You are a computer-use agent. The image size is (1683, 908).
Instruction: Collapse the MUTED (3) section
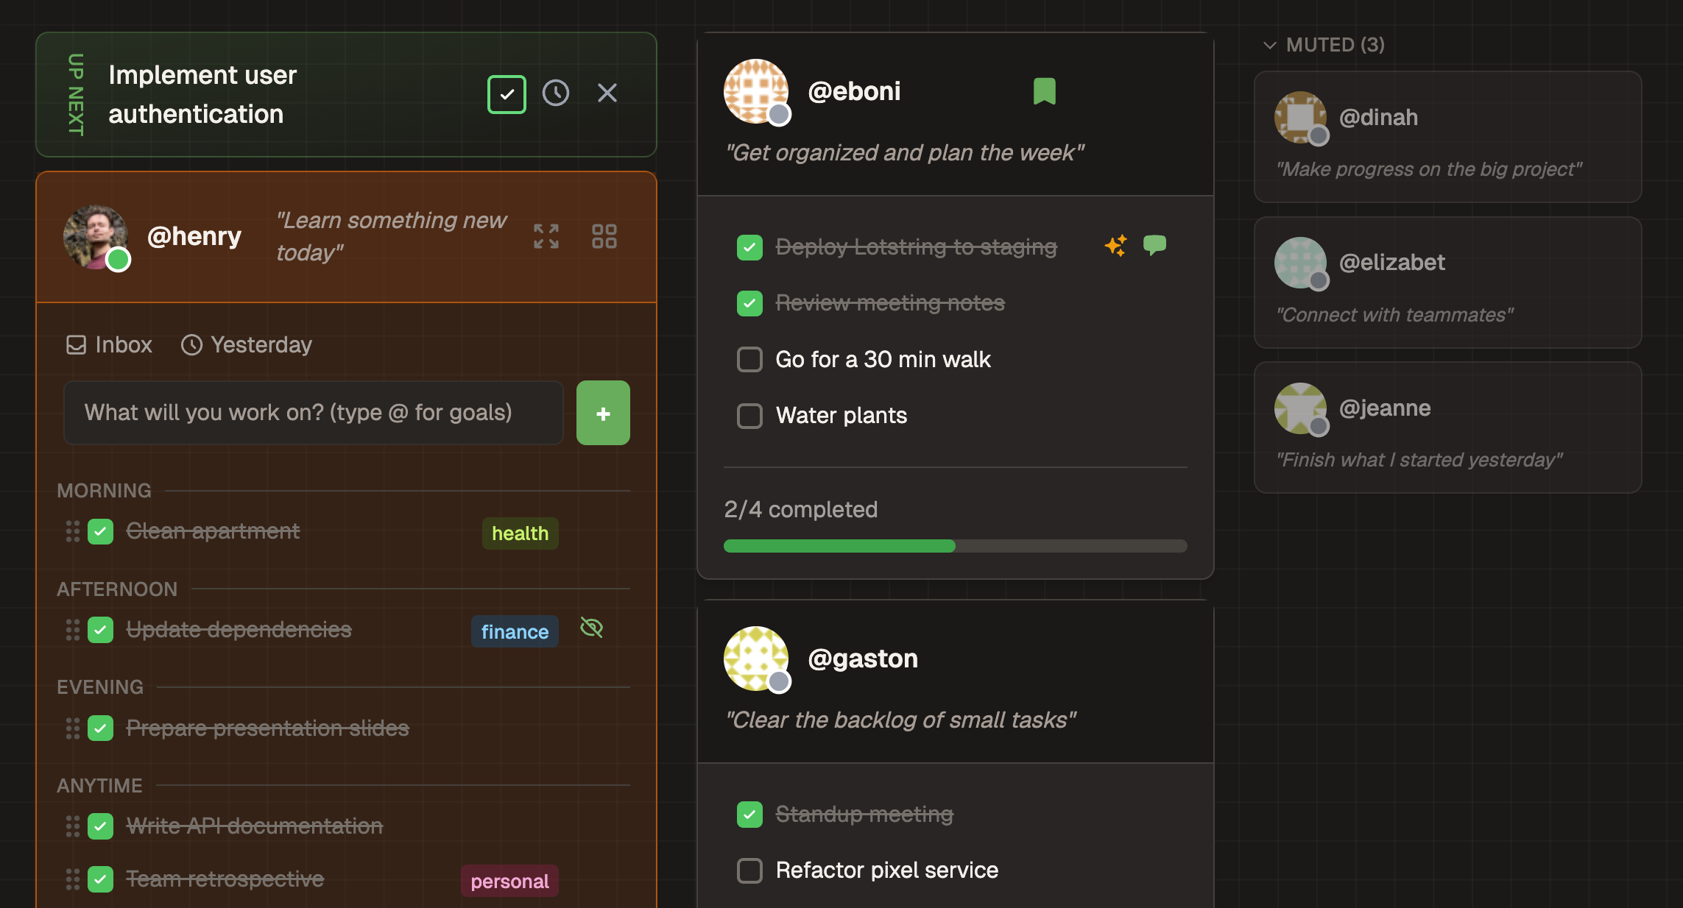coord(1269,45)
